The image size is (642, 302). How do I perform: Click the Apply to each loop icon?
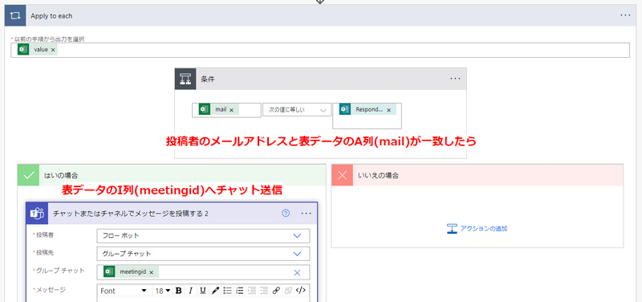point(15,16)
